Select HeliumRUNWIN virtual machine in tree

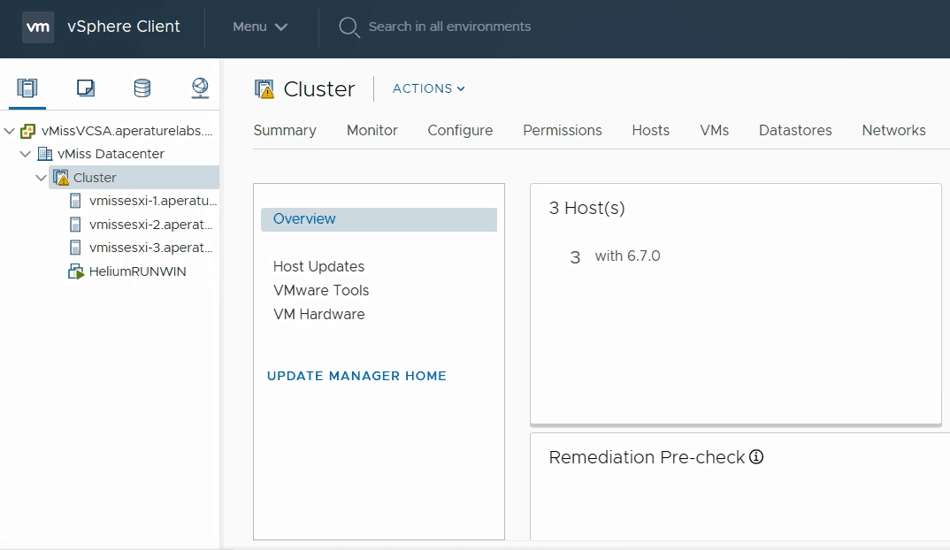[x=137, y=271]
